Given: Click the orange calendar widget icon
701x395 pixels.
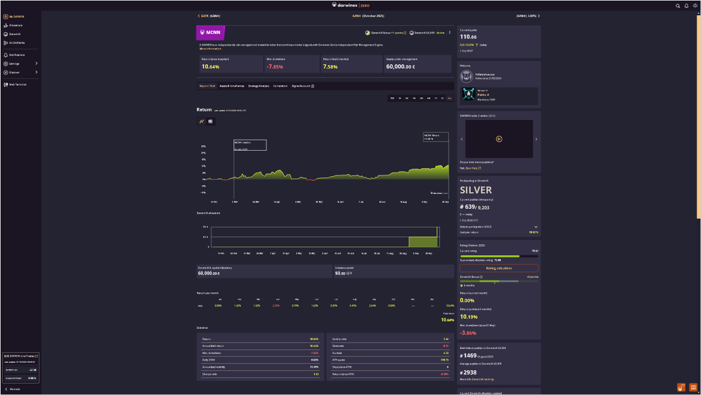Looking at the screenshot, I should coord(693,387).
